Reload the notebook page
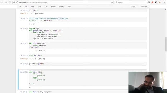167x93 pixels. (10, 2)
